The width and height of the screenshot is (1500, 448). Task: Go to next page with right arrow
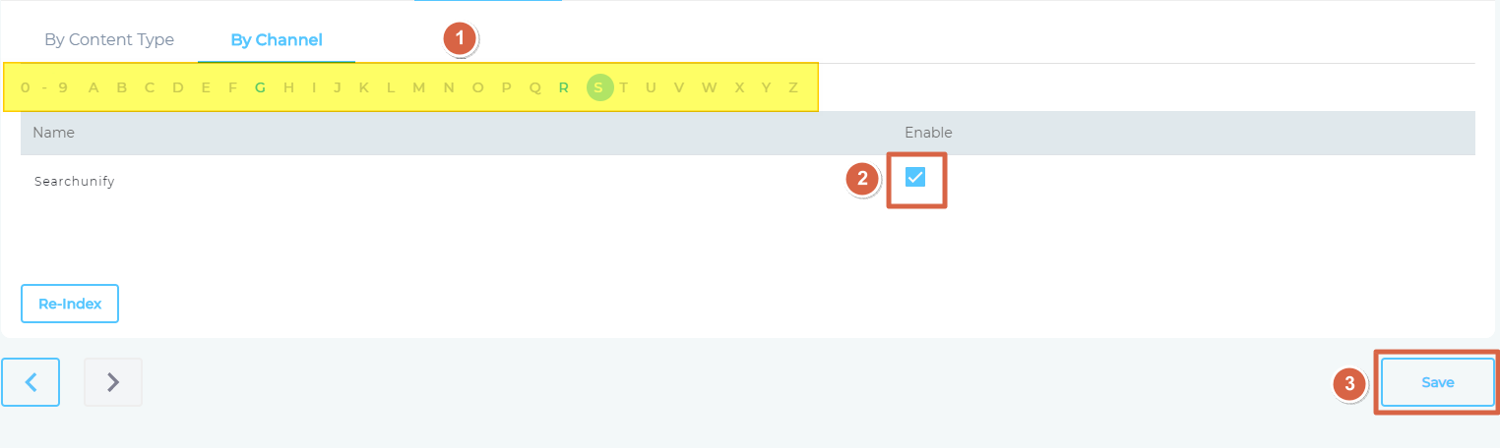pos(113,382)
